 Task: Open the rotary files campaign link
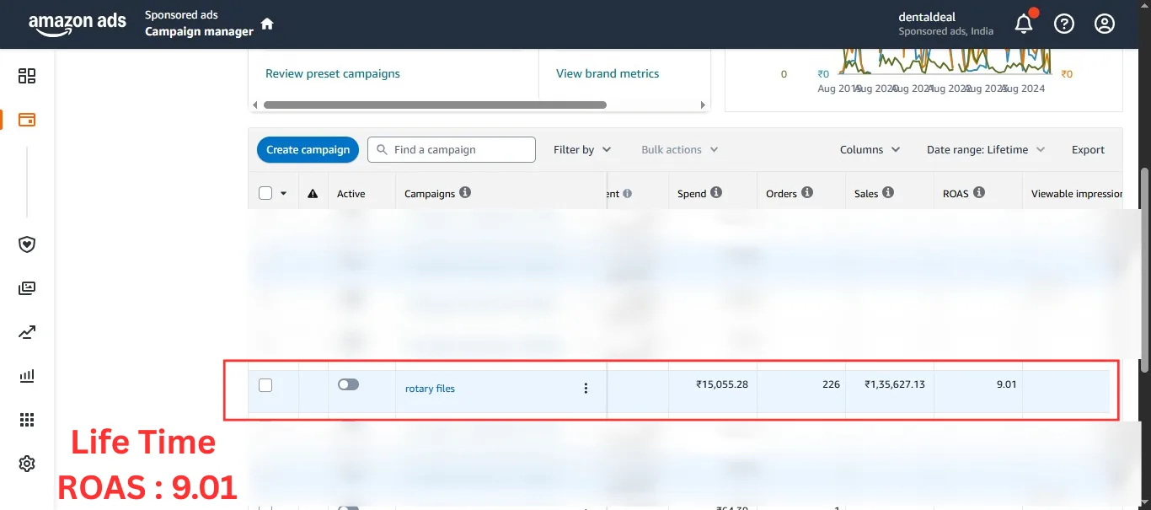click(430, 389)
